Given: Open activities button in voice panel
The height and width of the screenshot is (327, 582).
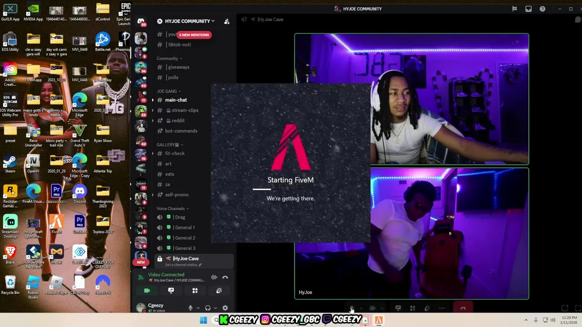Looking at the screenshot, I should [x=195, y=291].
